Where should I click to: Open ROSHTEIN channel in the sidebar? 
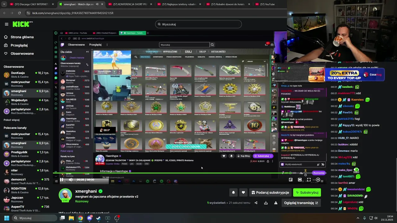26,190
